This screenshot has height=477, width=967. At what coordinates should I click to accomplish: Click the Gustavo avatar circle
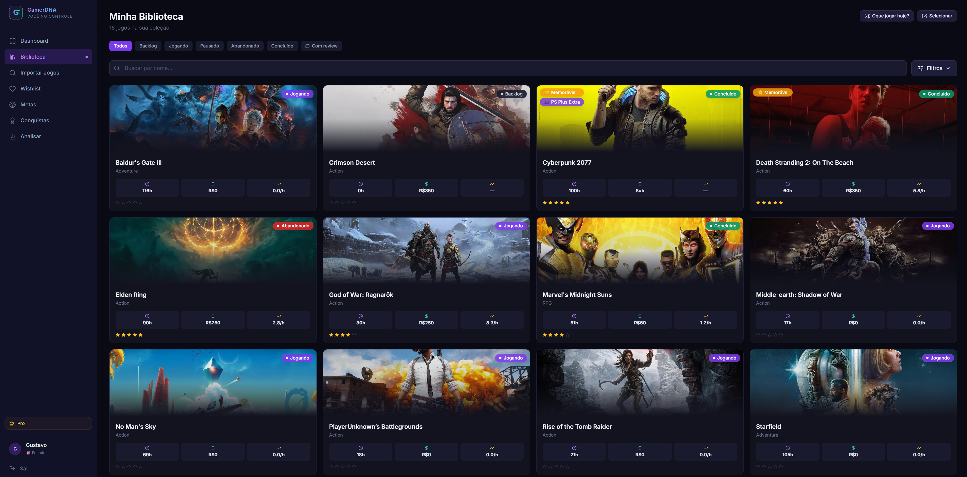click(x=15, y=448)
